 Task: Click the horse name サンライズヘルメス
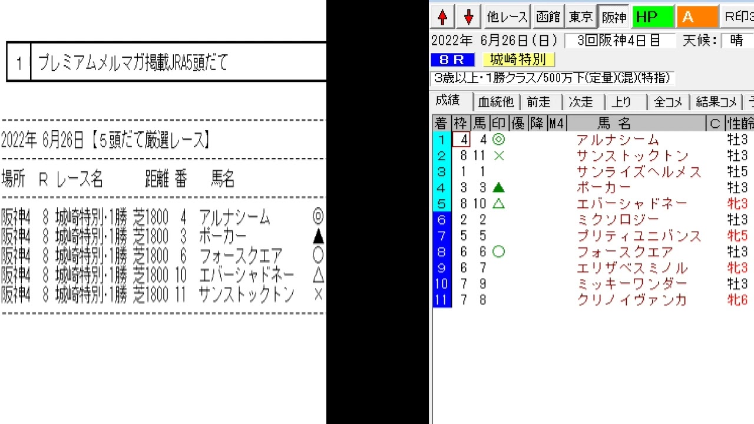(639, 171)
